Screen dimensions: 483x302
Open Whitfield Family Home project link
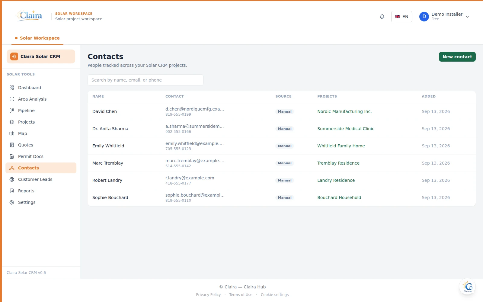[341, 146]
